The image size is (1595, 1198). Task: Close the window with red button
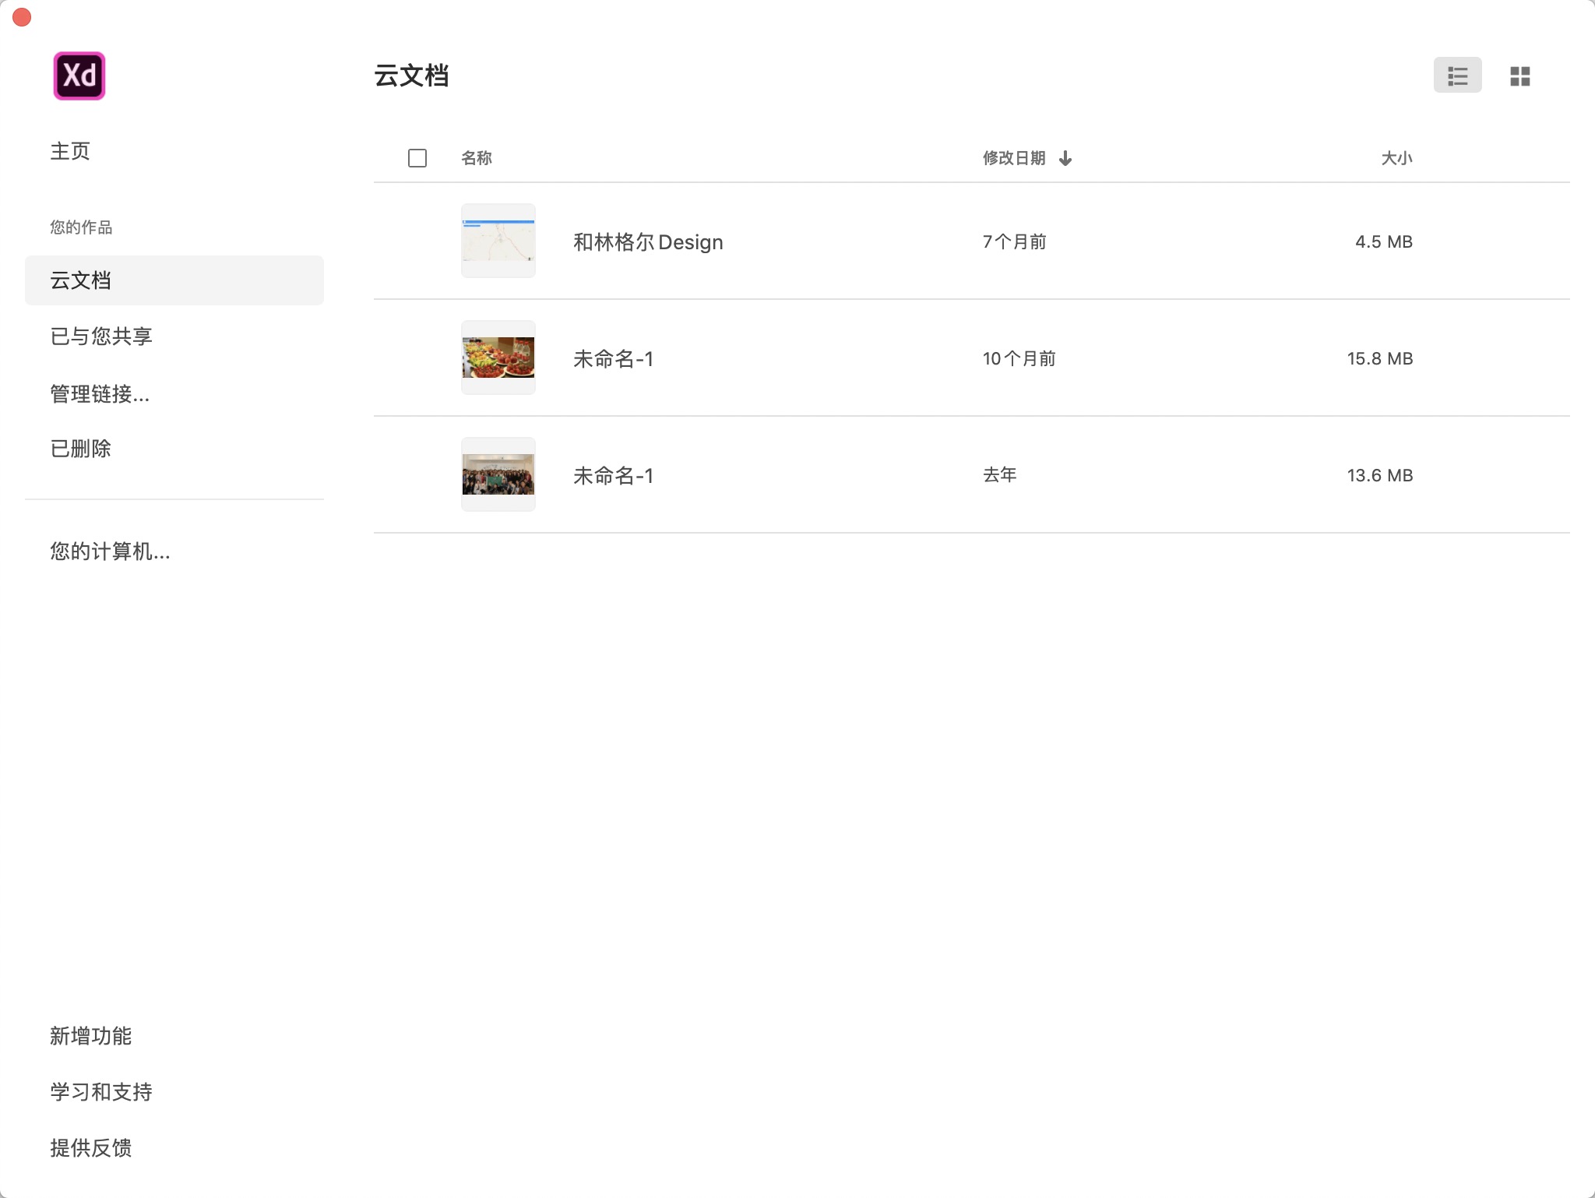point(22,17)
